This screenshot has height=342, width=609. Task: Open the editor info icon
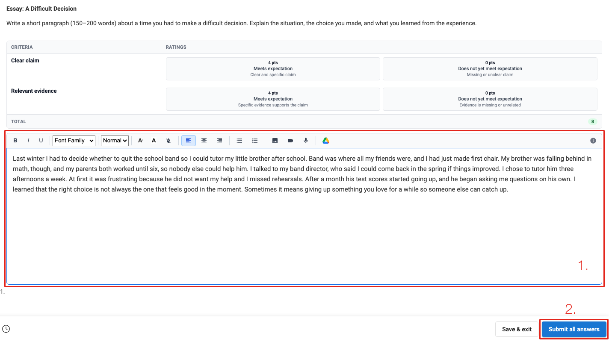593,141
